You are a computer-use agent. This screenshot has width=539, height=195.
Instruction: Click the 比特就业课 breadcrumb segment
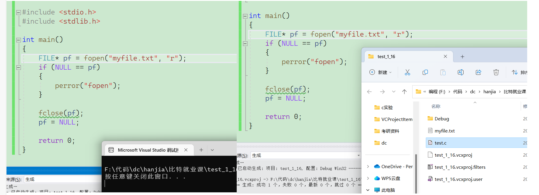[515, 92]
